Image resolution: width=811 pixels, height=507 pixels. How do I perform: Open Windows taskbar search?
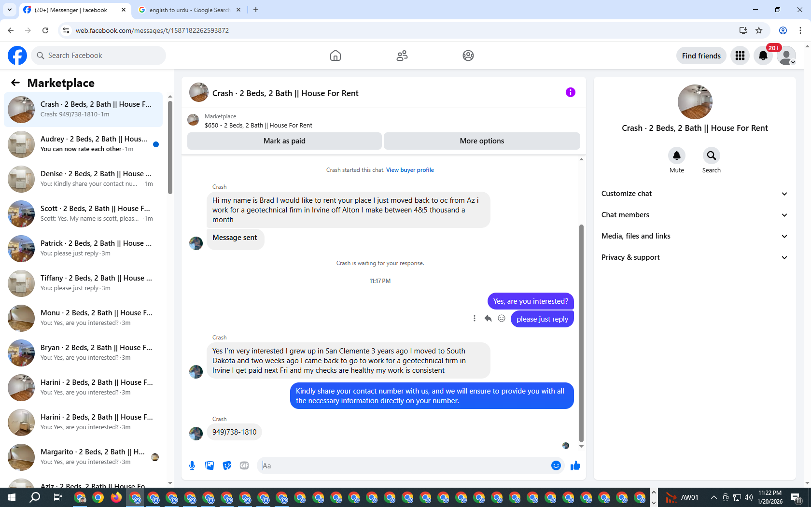35,497
